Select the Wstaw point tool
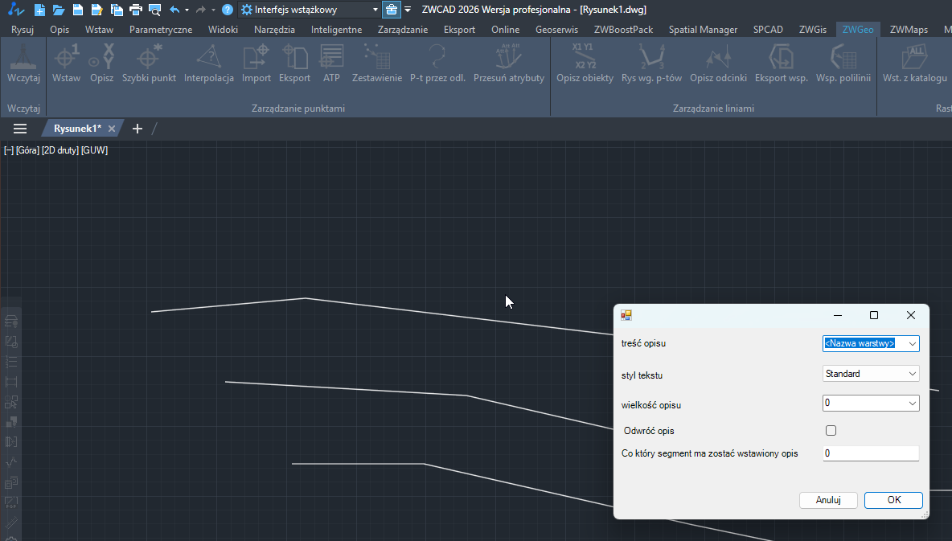Viewport: 952px width, 541px height. 66,63
